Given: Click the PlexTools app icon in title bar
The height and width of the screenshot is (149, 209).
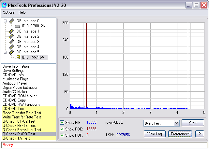Looking at the screenshot, I should 4,5.
